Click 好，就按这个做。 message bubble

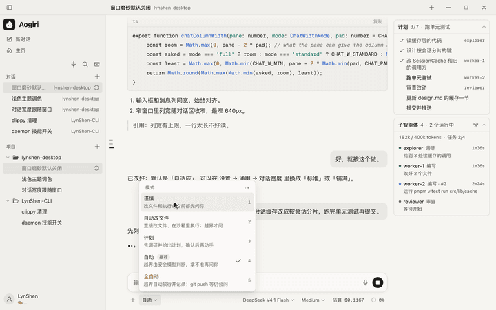click(x=359, y=159)
